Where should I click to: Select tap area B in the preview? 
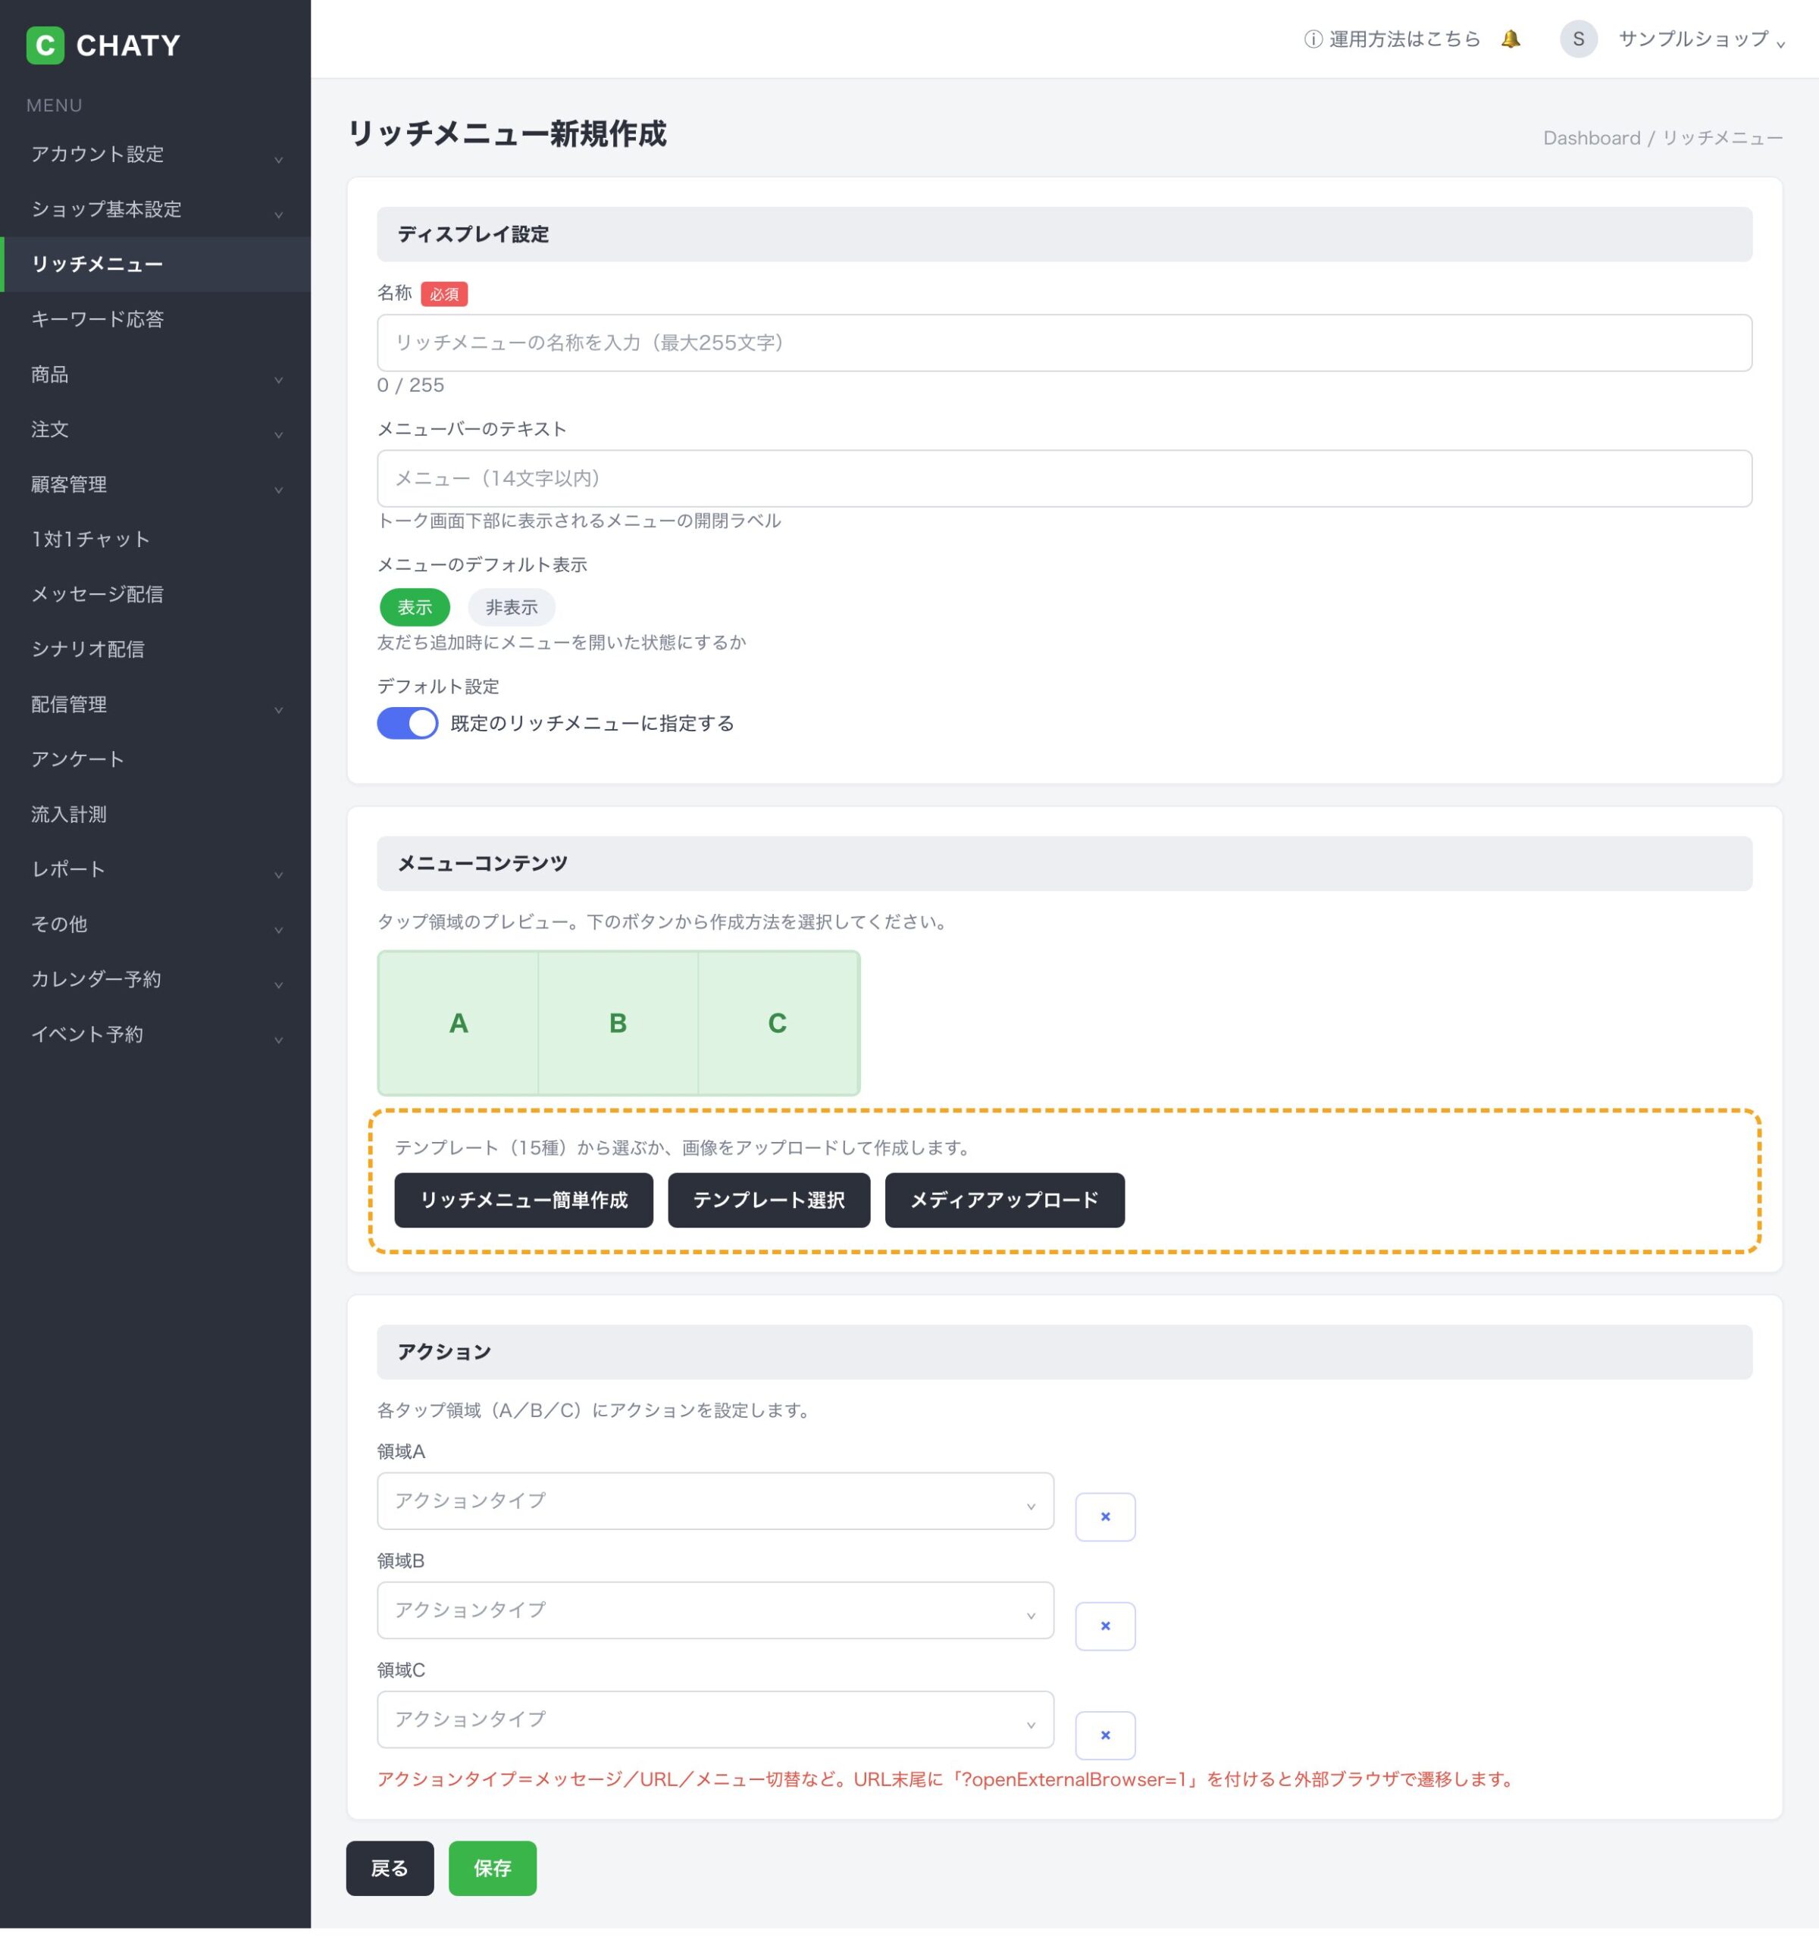pos(618,1023)
